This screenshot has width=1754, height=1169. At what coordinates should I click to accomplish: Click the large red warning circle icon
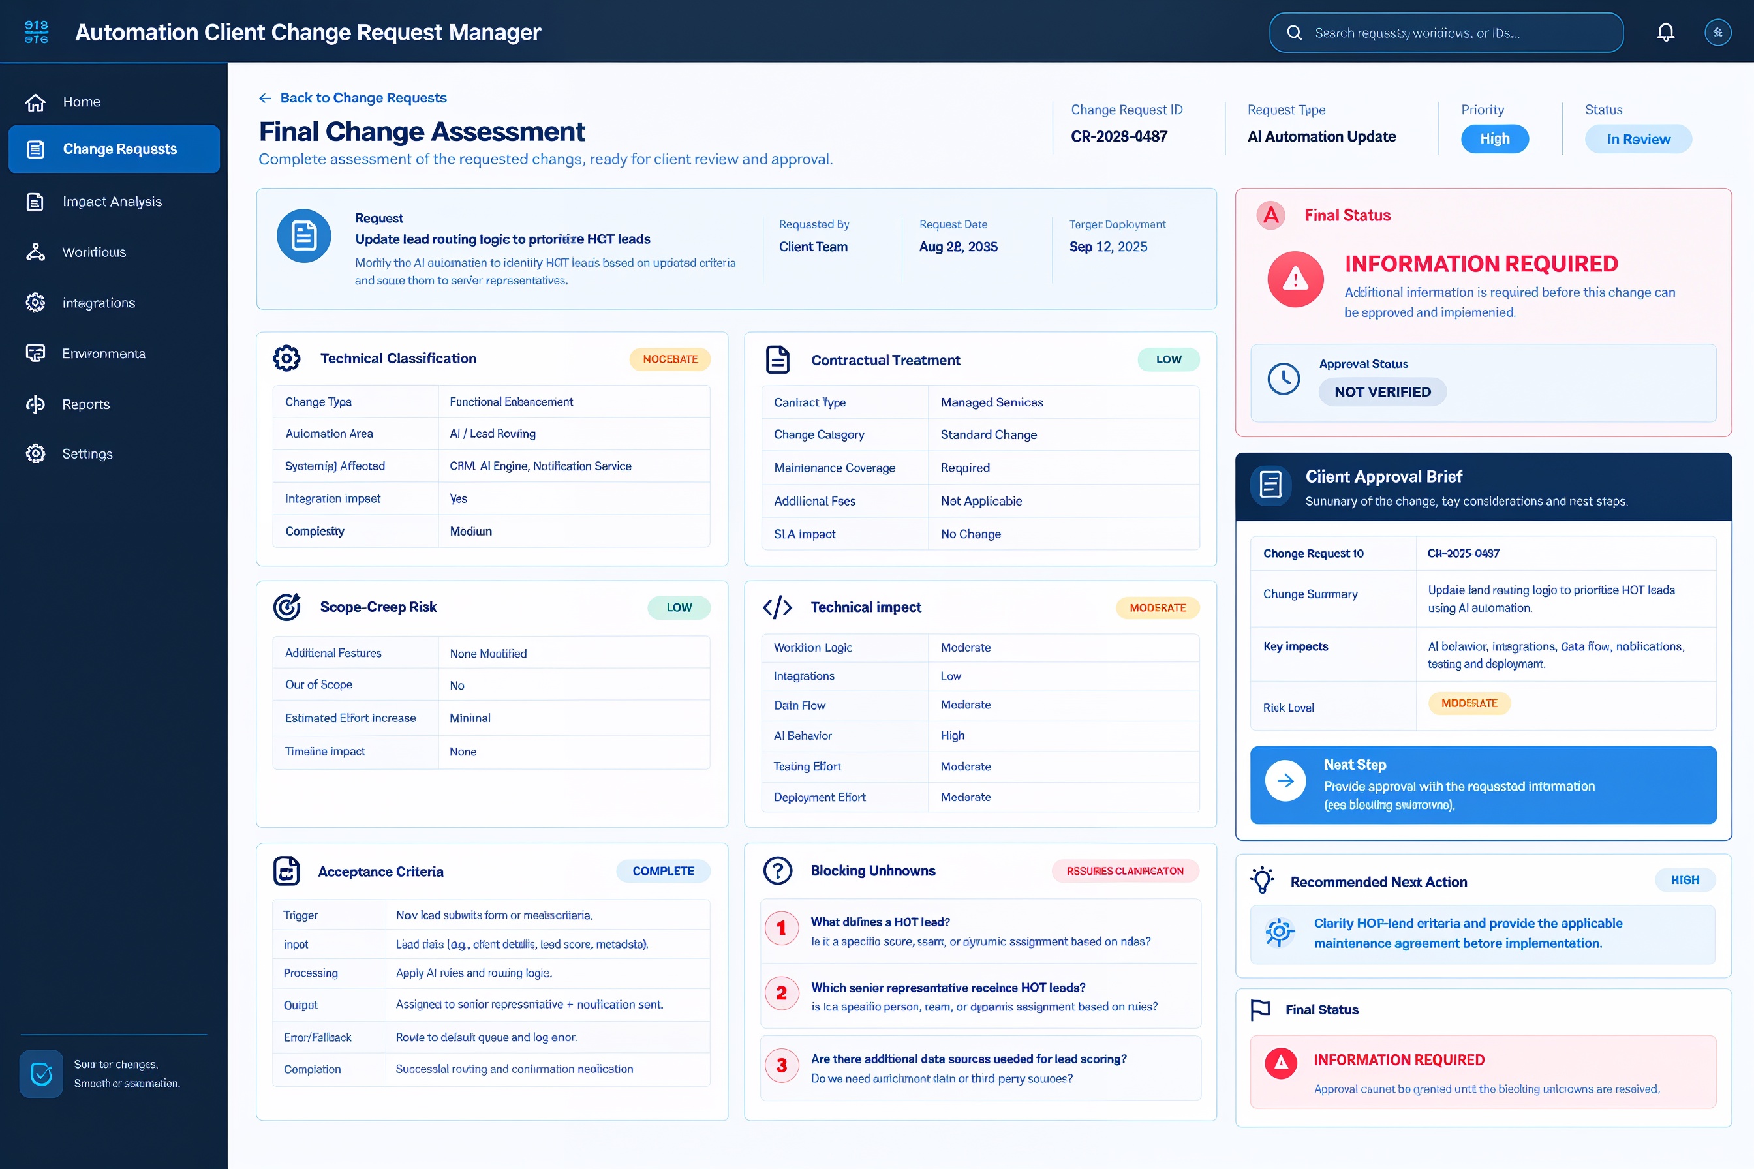[1295, 280]
